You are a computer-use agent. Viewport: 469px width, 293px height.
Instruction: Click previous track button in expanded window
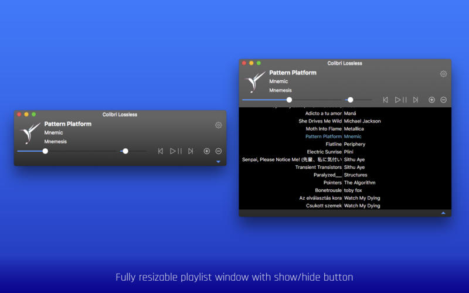[x=386, y=100]
